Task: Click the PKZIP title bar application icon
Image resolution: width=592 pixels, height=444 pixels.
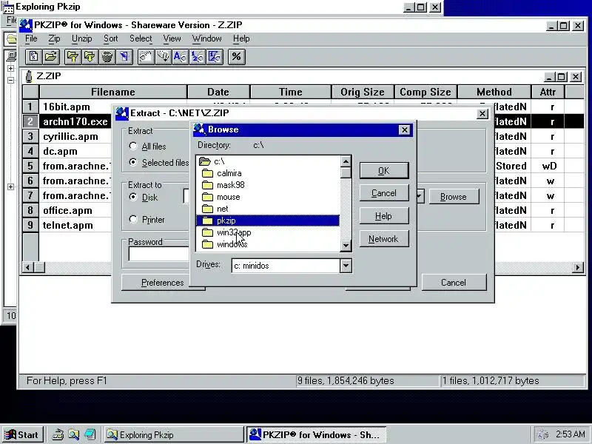Action: pyautogui.click(x=26, y=25)
